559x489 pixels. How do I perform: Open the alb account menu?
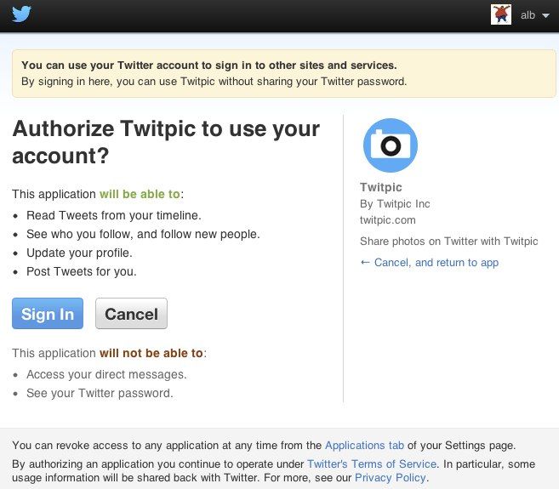pos(528,15)
